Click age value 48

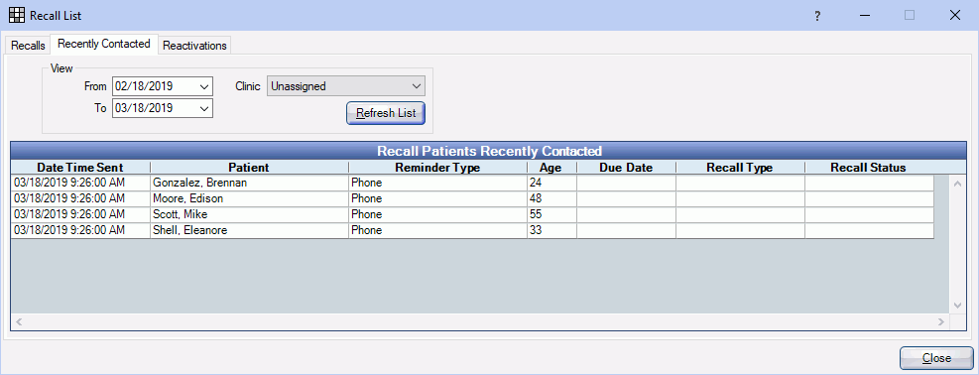[x=536, y=198]
